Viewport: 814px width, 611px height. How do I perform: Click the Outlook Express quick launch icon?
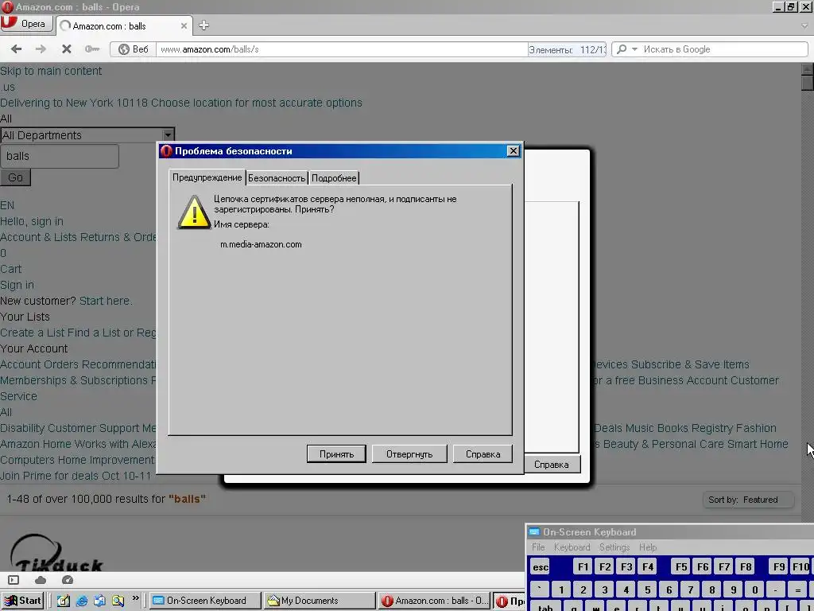click(99, 601)
